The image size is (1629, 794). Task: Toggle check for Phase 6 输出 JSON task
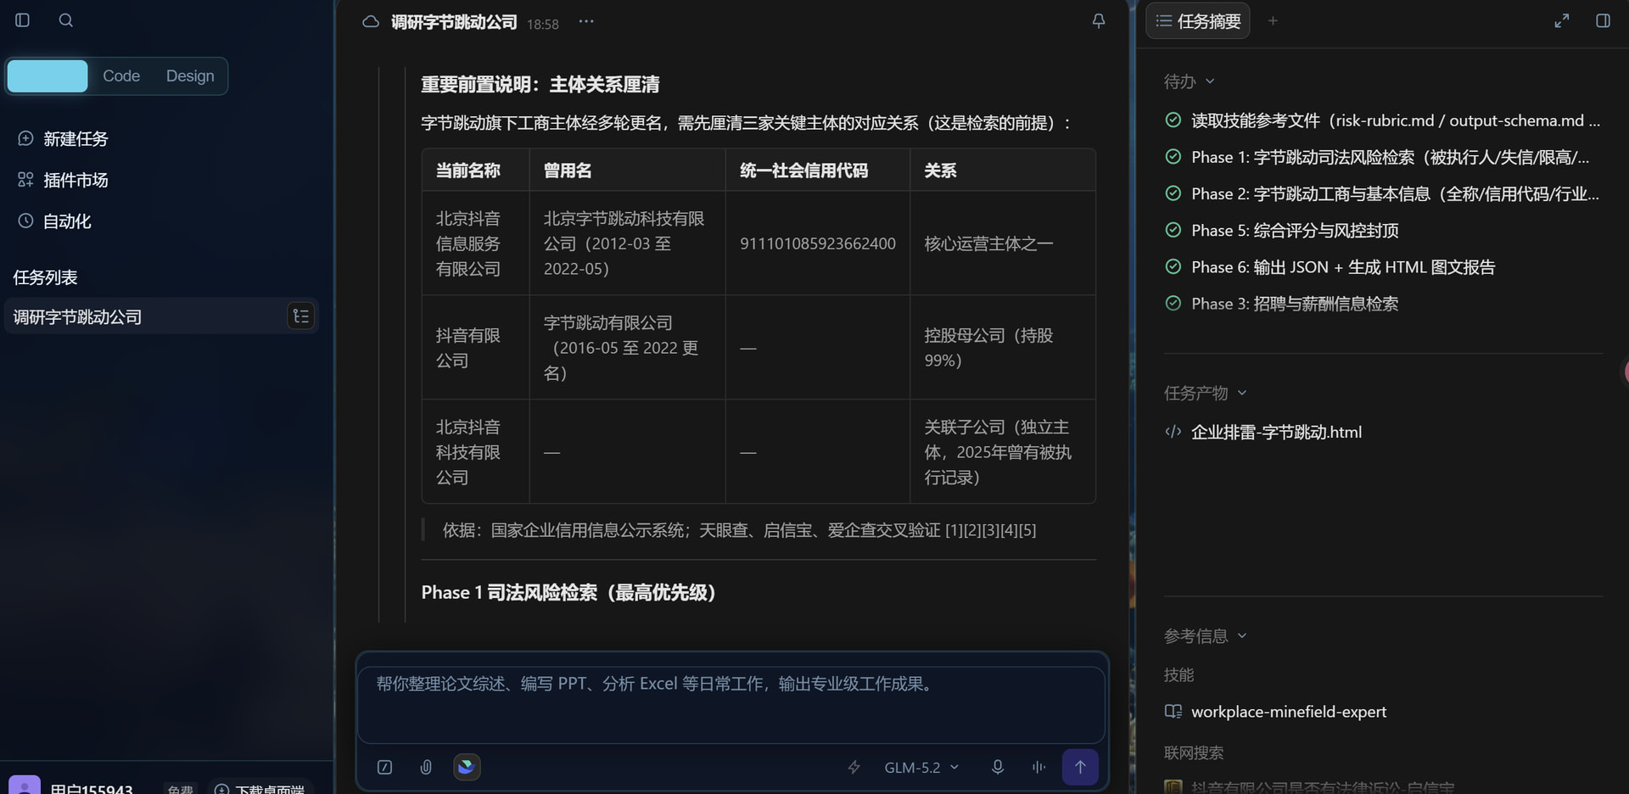[1173, 266]
